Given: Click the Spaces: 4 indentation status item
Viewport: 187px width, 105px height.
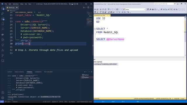Looking at the screenshot, I should (x=55, y=102).
